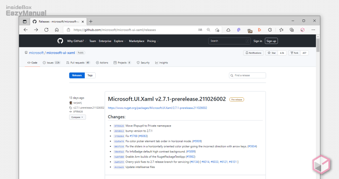Click the browser back arrow
This screenshot has height=179, width=339.
click(26, 30)
